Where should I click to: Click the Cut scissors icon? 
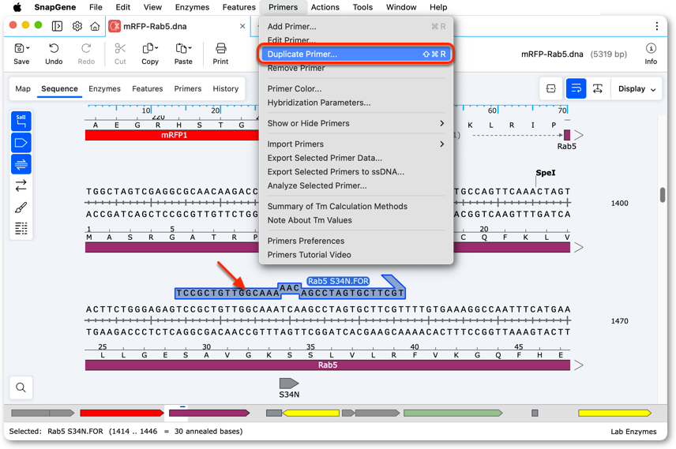coord(120,48)
